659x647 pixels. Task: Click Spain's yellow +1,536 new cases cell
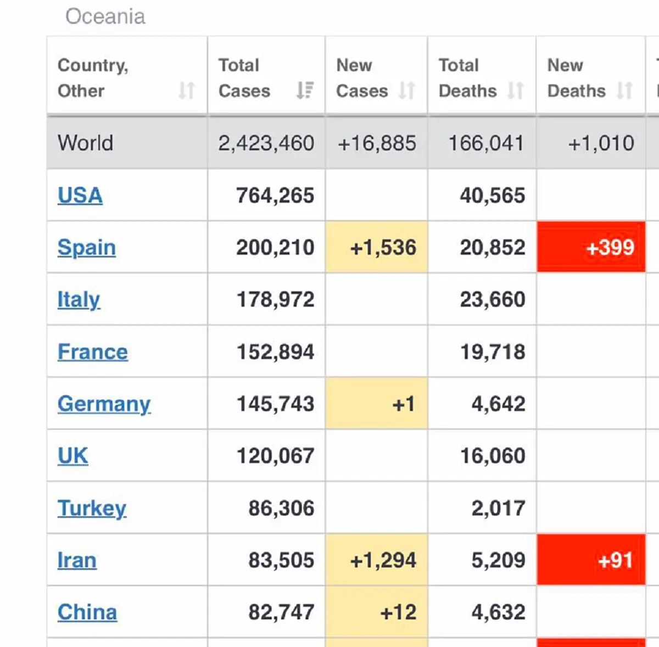pyautogui.click(x=376, y=247)
